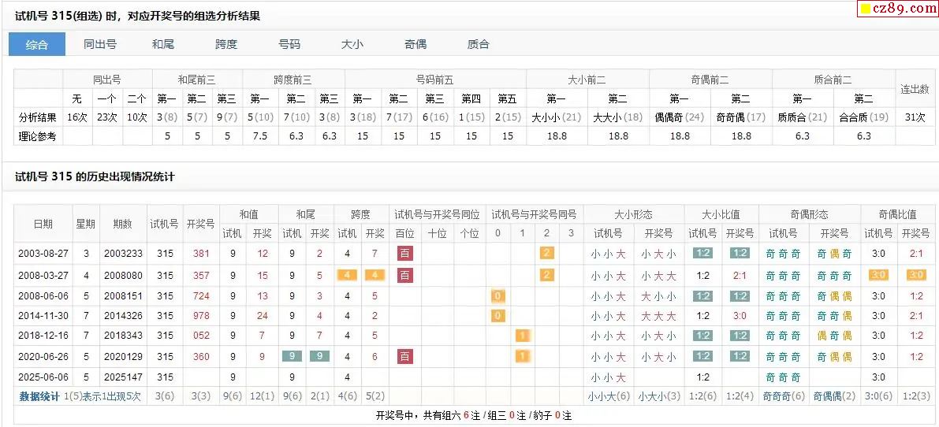This screenshot has height=427, width=939.
Task: Click the period number 2025147
Action: click(x=123, y=377)
